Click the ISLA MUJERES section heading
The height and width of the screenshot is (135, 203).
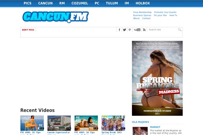point(140,122)
